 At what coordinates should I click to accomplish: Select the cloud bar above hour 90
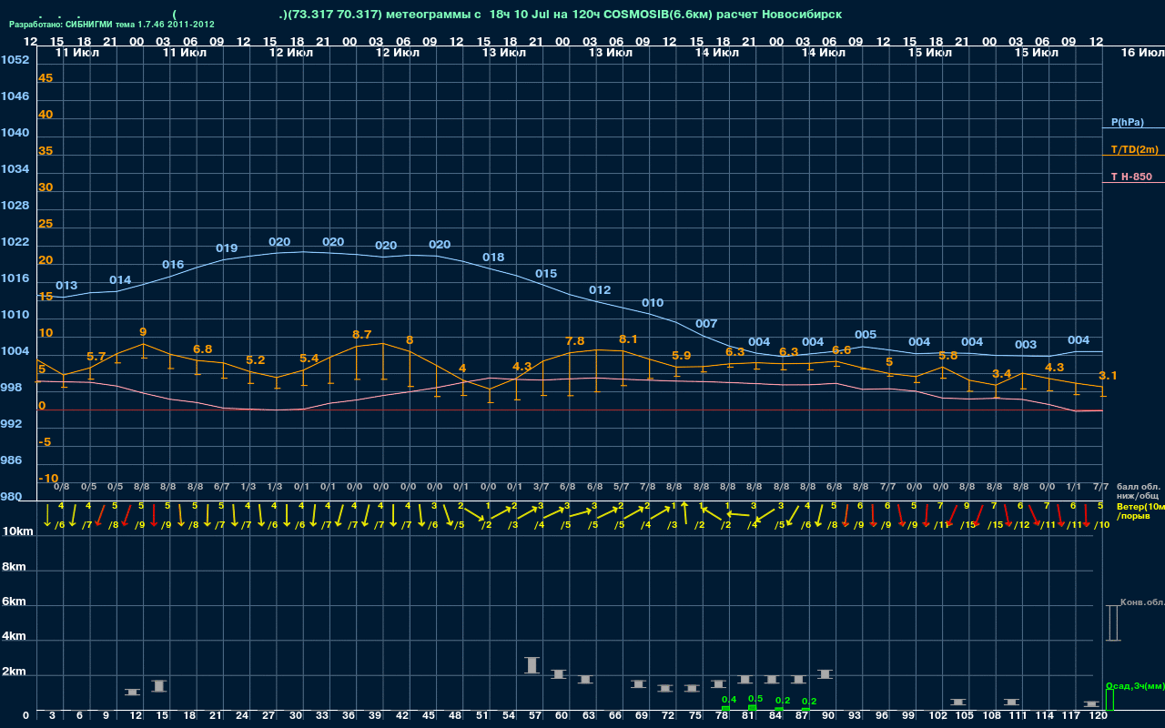pos(826,673)
